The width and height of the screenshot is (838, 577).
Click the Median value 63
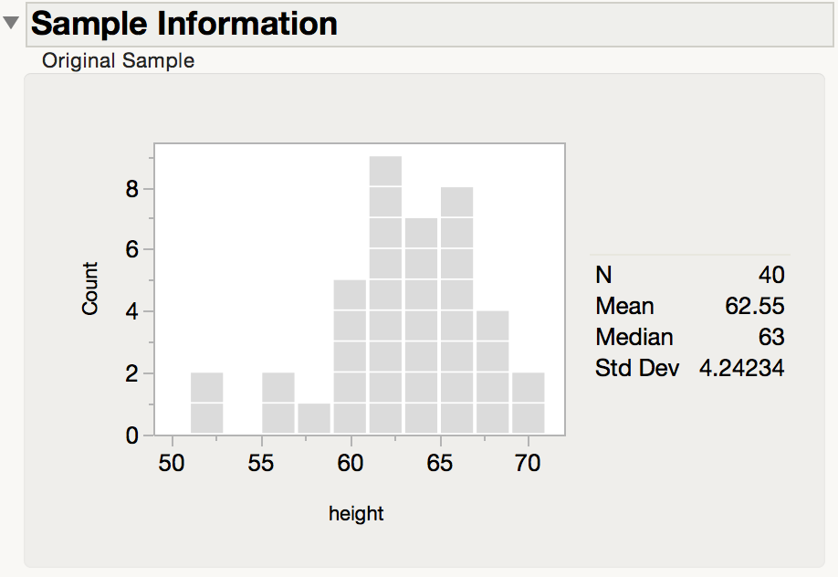click(x=771, y=337)
